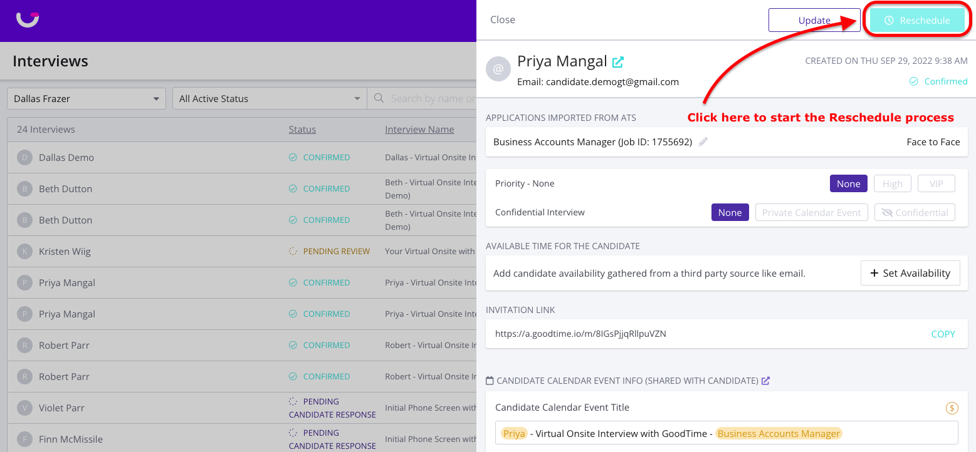
Task: Set priority to VIP
Action: coord(936,183)
